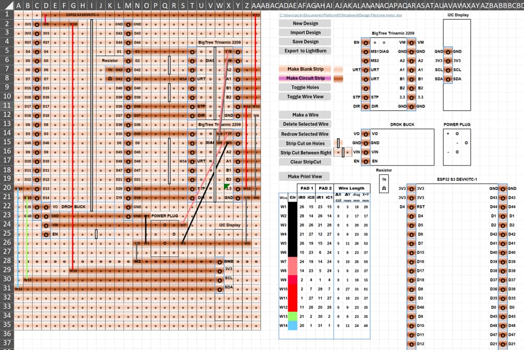Select column M header
Viewport: 524px width, 350px height.
click(128, 5)
